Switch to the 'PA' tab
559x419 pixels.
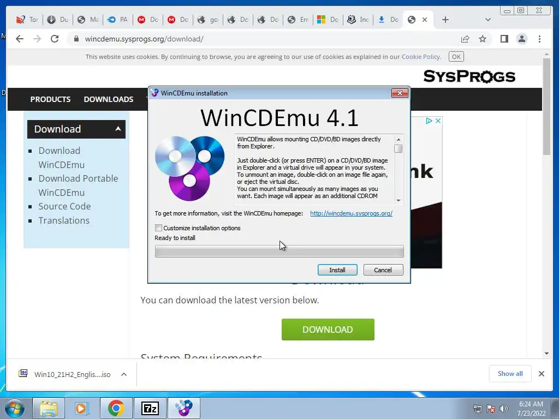click(x=118, y=20)
